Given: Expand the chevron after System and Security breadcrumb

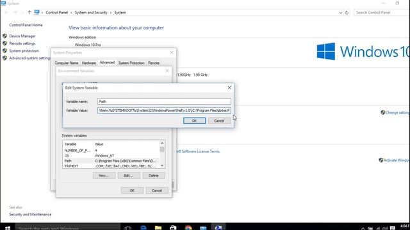Looking at the screenshot, I should [111, 13].
